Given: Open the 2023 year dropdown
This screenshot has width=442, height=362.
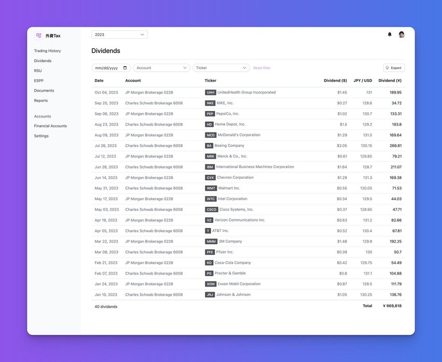Looking at the screenshot, I should coord(120,35).
